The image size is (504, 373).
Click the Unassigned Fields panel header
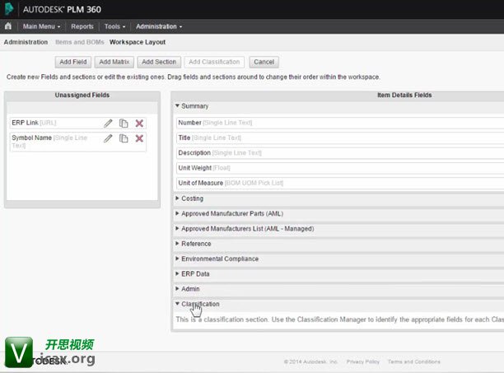[x=82, y=95]
